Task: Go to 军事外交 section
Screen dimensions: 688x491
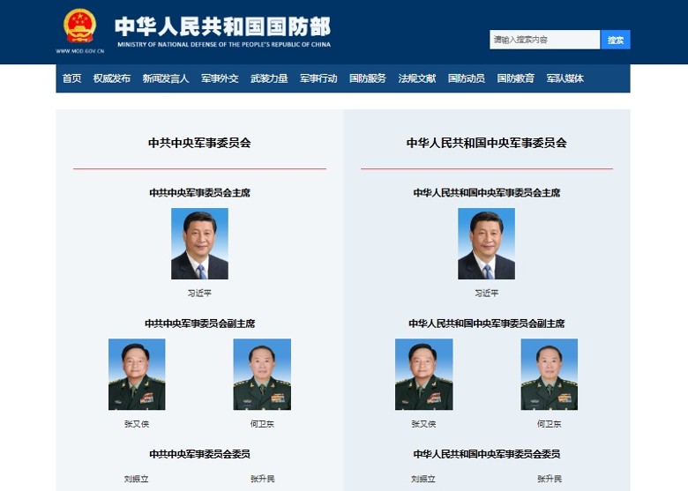Action: [220, 78]
